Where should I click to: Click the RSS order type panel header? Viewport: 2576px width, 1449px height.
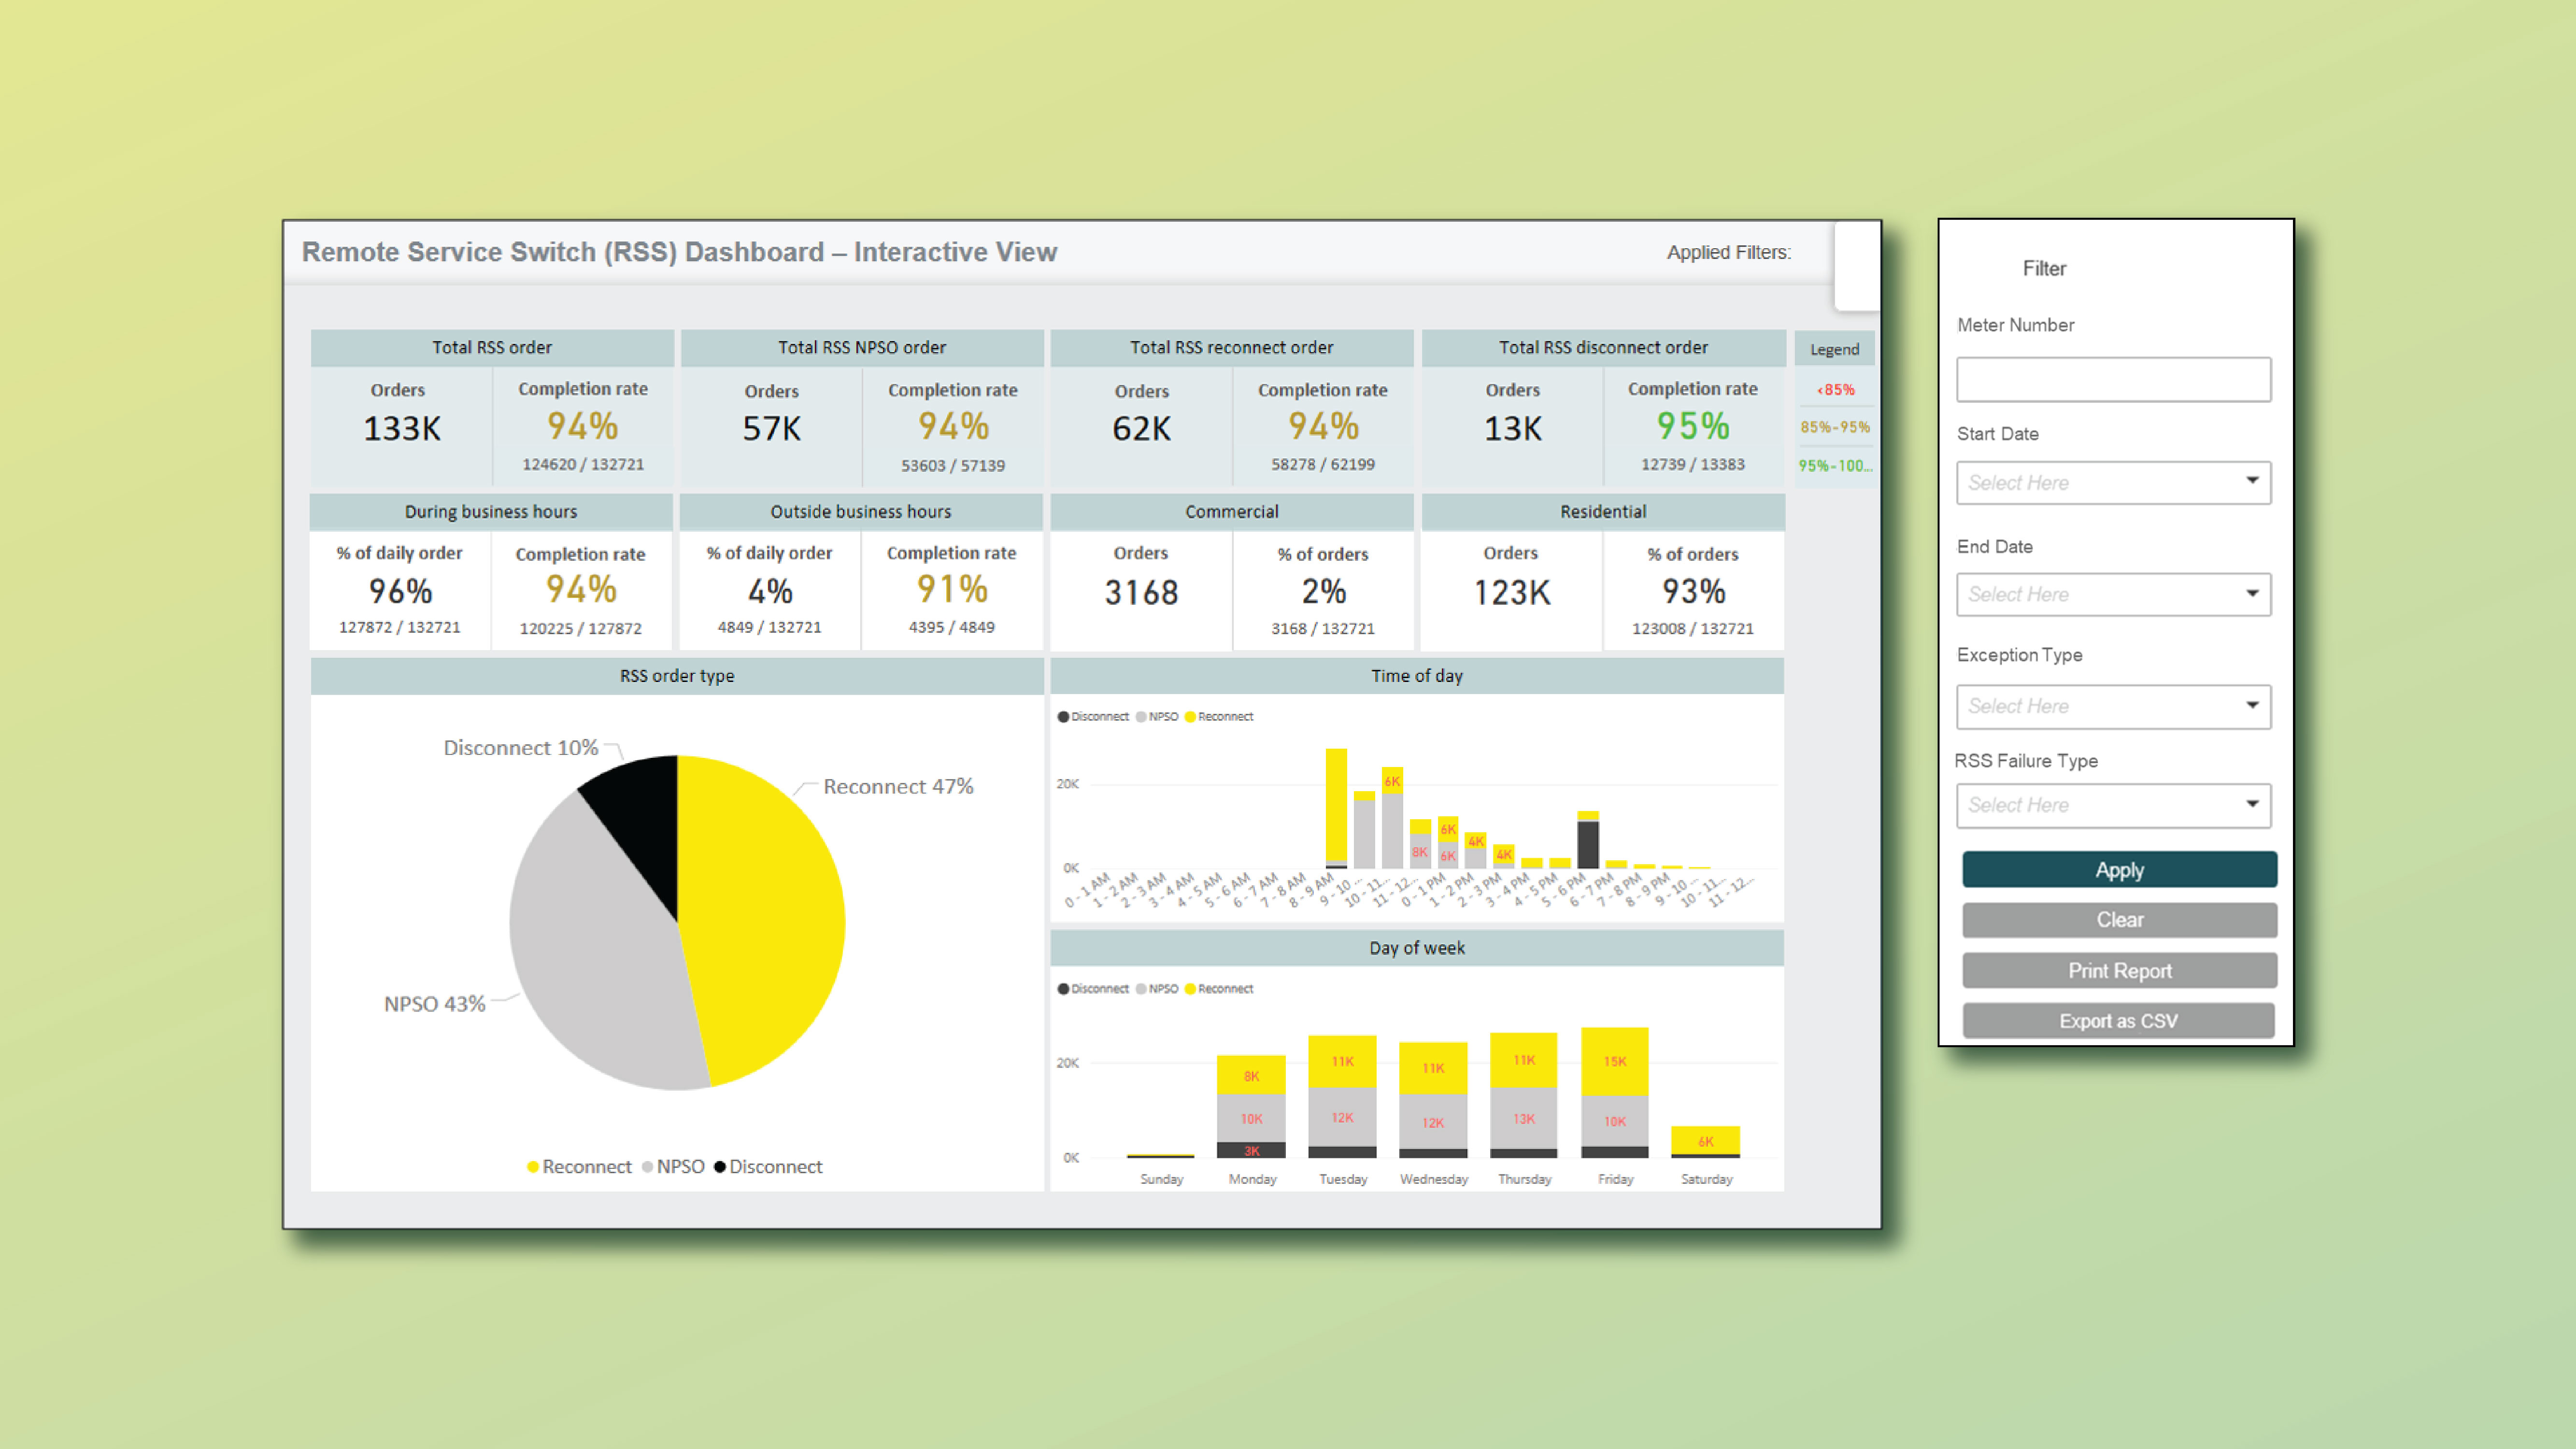pyautogui.click(x=677, y=676)
